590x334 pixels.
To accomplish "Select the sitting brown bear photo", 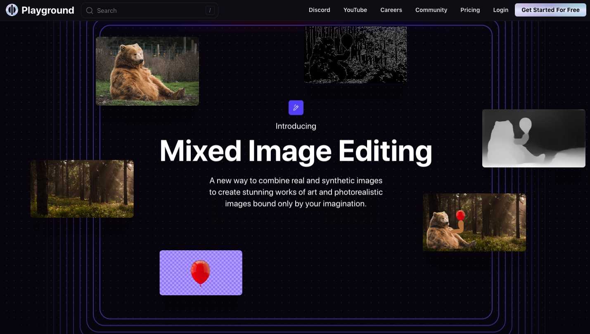I will coord(147,71).
